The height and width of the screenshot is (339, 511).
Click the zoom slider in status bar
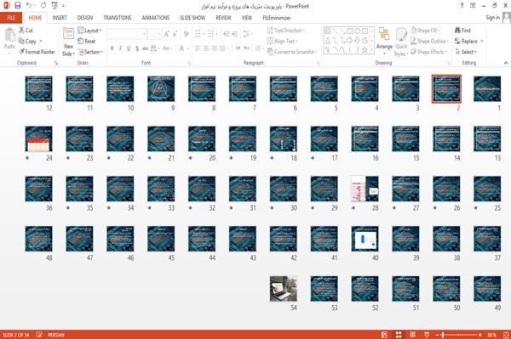(x=458, y=335)
